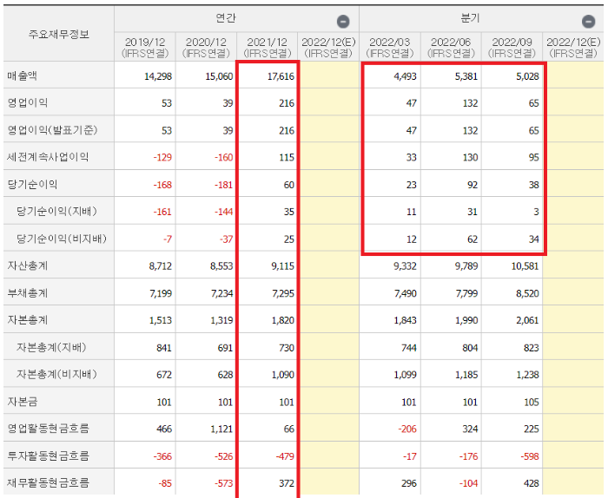Select the -181 net income value
608x498 pixels.
[x=224, y=185]
